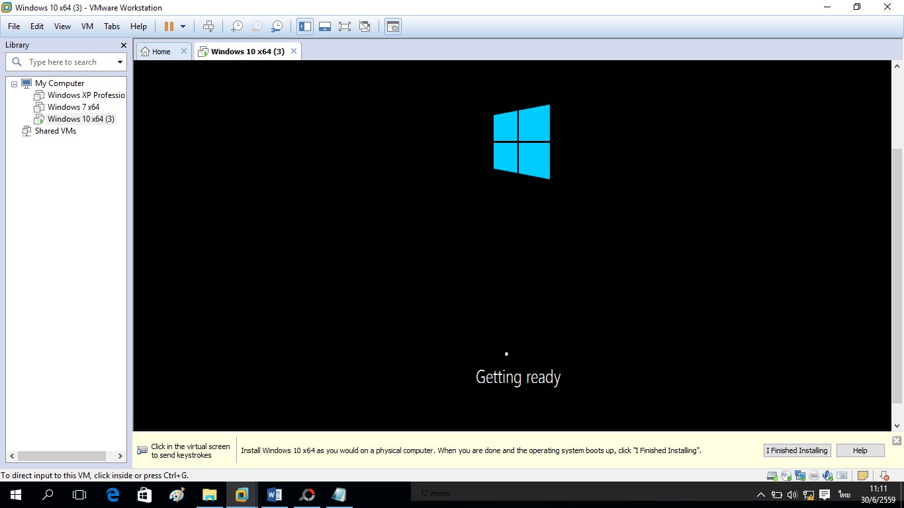The width and height of the screenshot is (904, 508).
Task: Click the revert to snapshot icon
Action: tap(256, 26)
